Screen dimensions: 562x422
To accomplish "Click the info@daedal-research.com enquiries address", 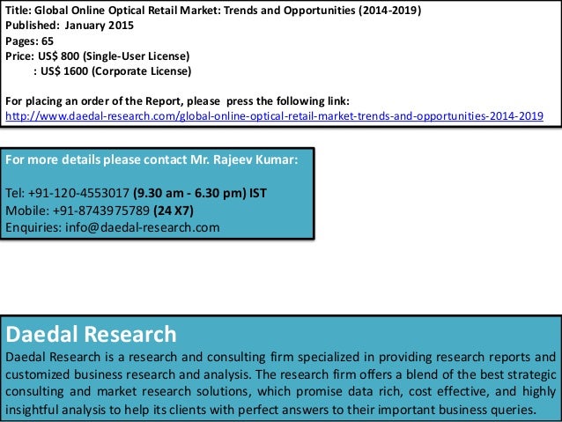I will [x=143, y=227].
